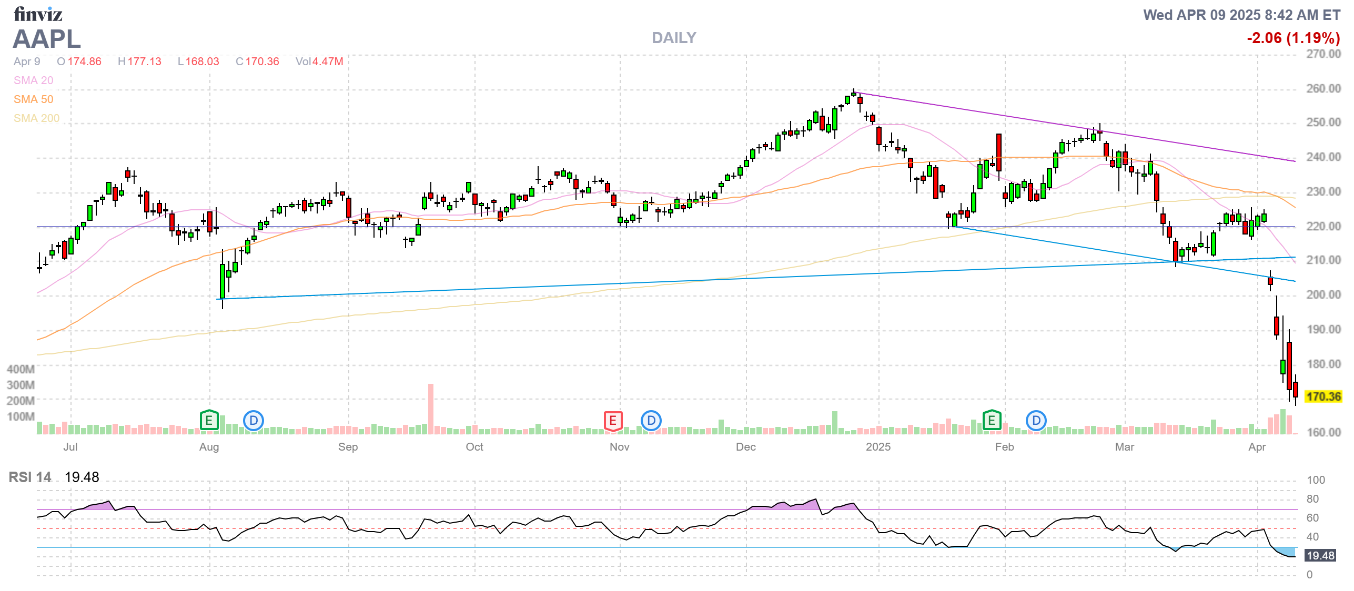Select the Dec label on the time axis
This screenshot has width=1354, height=591.
pyautogui.click(x=745, y=447)
